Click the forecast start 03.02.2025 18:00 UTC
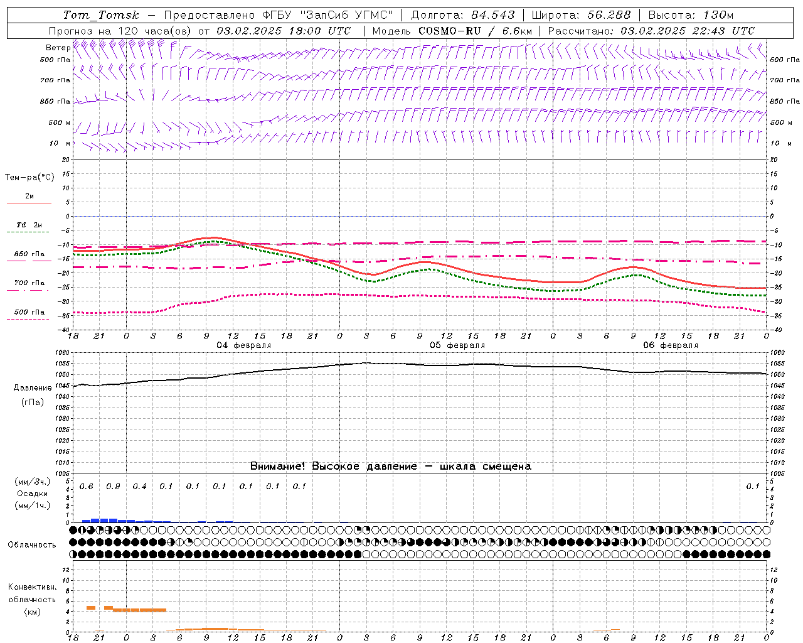This screenshot has height=643, width=803. pos(284,31)
